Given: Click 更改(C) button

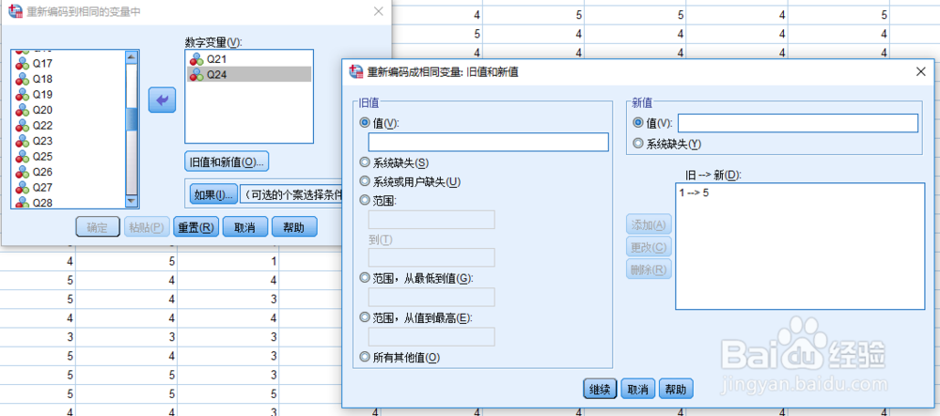Looking at the screenshot, I should 649,247.
